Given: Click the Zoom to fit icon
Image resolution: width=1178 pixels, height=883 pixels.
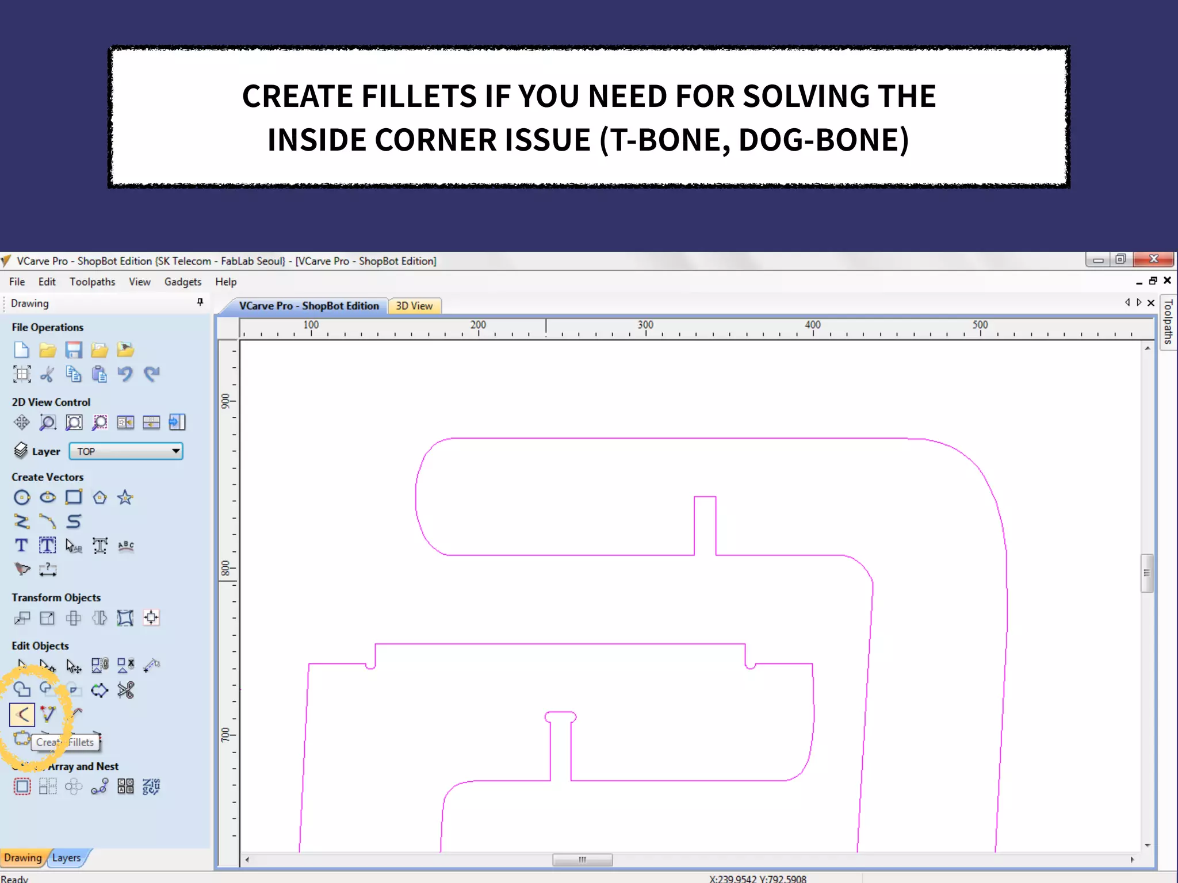Looking at the screenshot, I should [x=74, y=423].
